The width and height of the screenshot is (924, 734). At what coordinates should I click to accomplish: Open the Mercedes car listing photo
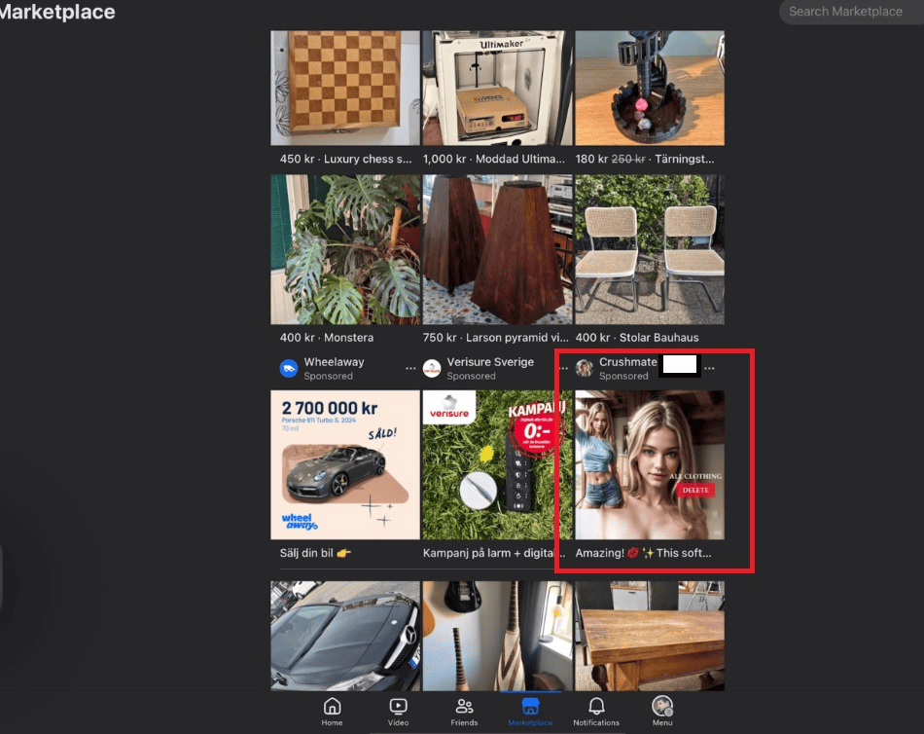[345, 636]
